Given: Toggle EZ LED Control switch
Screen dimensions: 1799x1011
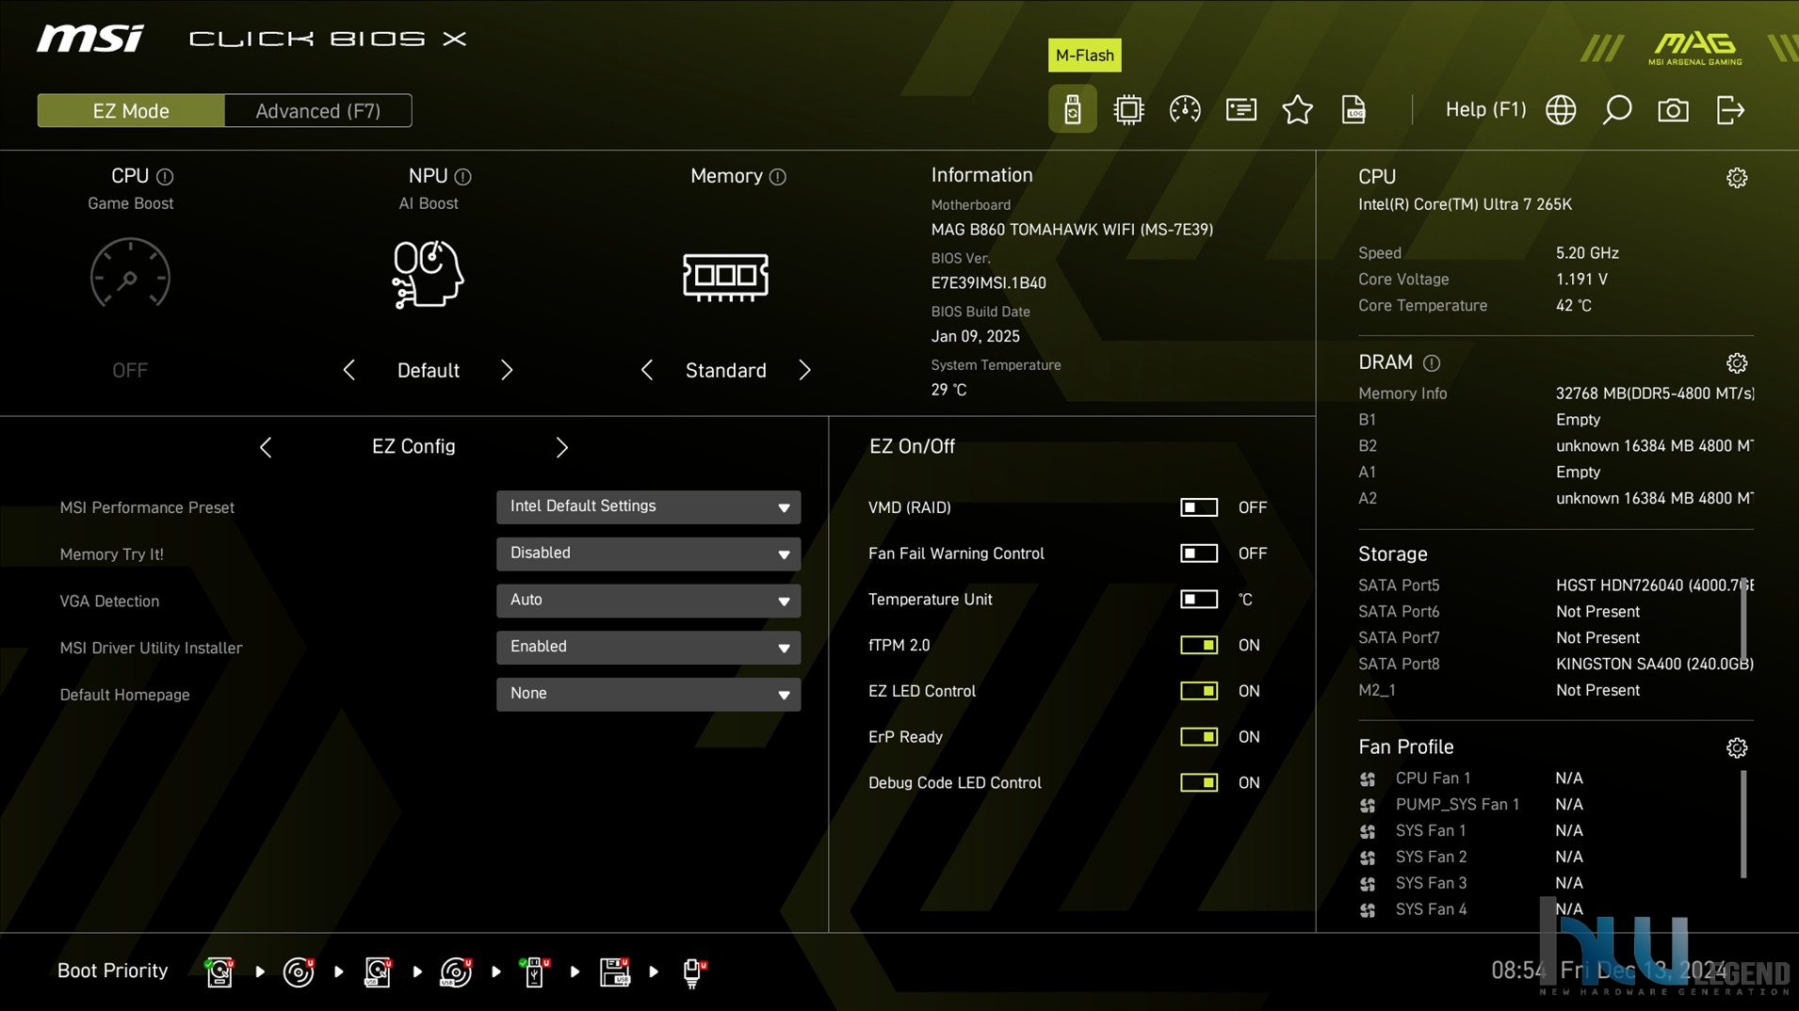Looking at the screenshot, I should [1198, 691].
